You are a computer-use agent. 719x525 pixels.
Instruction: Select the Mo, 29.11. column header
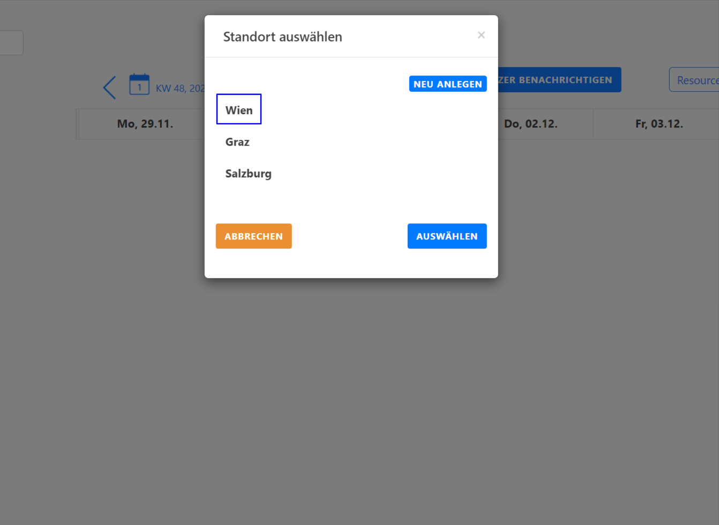tap(145, 124)
